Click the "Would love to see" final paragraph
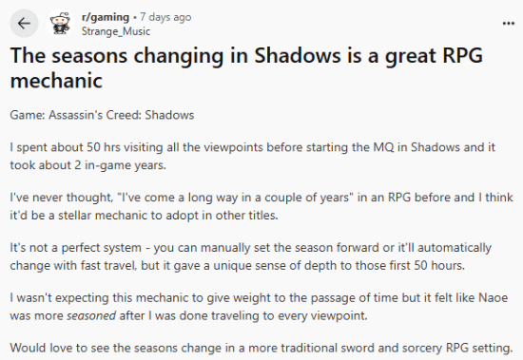 (261, 348)
